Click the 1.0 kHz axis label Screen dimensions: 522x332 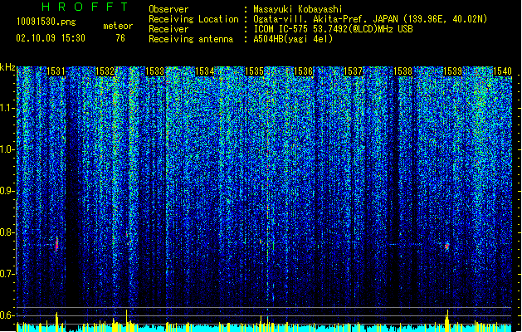tap(7, 149)
